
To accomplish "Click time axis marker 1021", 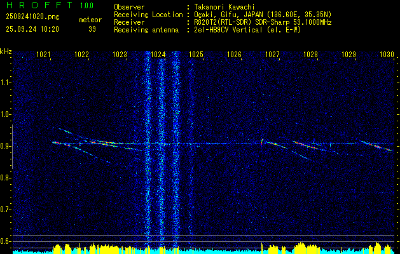I will pyautogui.click(x=43, y=55).
